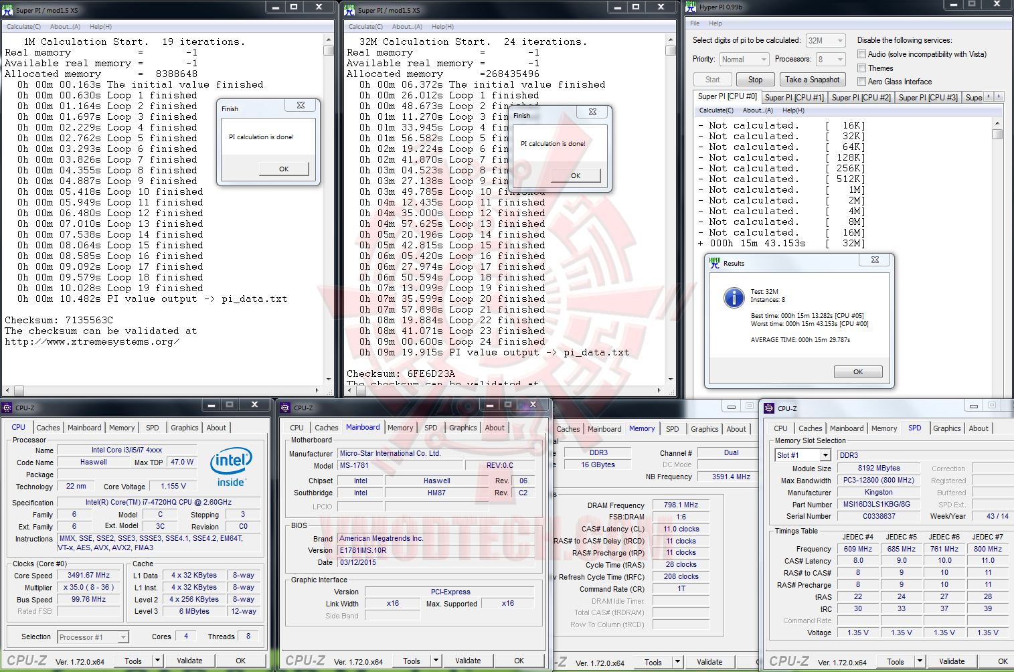The width and height of the screenshot is (1014, 672).
Task: Expand the Tools arrow in the CPU-Z Motherboard window
Action: 436,661
